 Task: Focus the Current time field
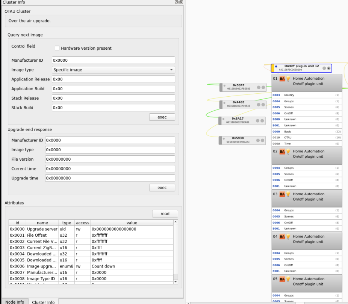(110, 169)
